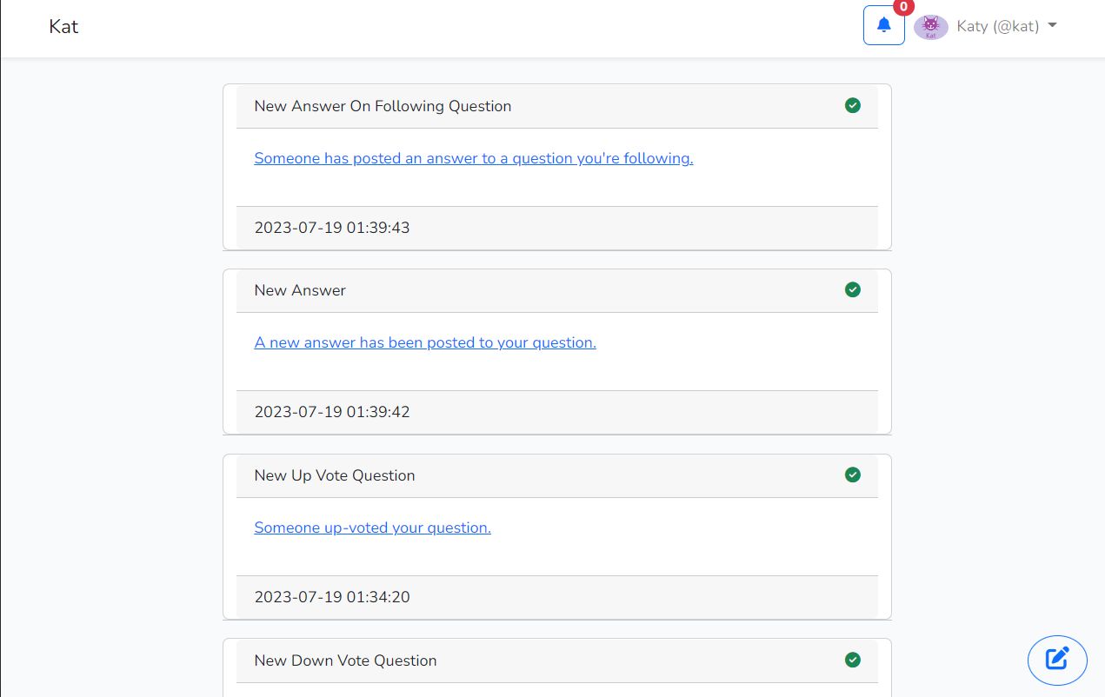The image size is (1105, 697).
Task: Open the 'Someone up-voted your question' link
Action: tap(372, 528)
